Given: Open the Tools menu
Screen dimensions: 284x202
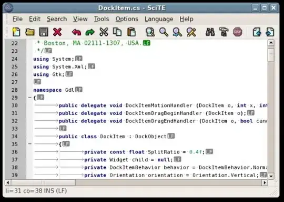Looking at the screenshot, I should pos(102,19).
